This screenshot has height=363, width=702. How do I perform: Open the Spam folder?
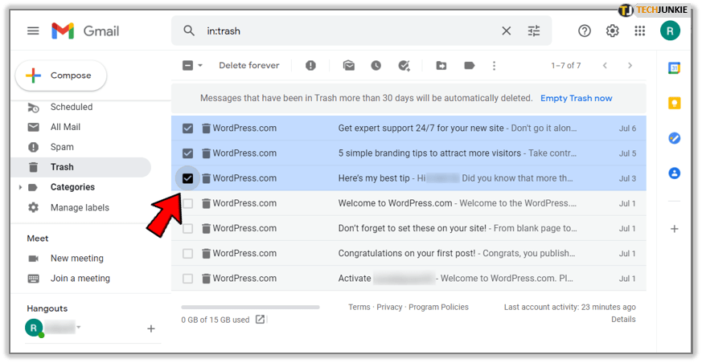pos(62,147)
